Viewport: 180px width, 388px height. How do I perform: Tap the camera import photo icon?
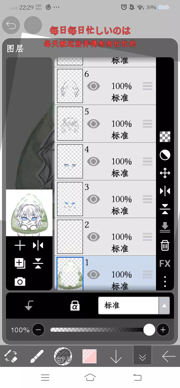tap(20, 282)
